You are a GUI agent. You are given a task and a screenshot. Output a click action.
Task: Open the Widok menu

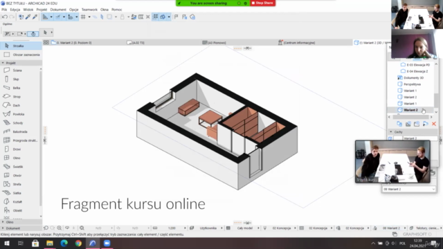[x=28, y=10]
